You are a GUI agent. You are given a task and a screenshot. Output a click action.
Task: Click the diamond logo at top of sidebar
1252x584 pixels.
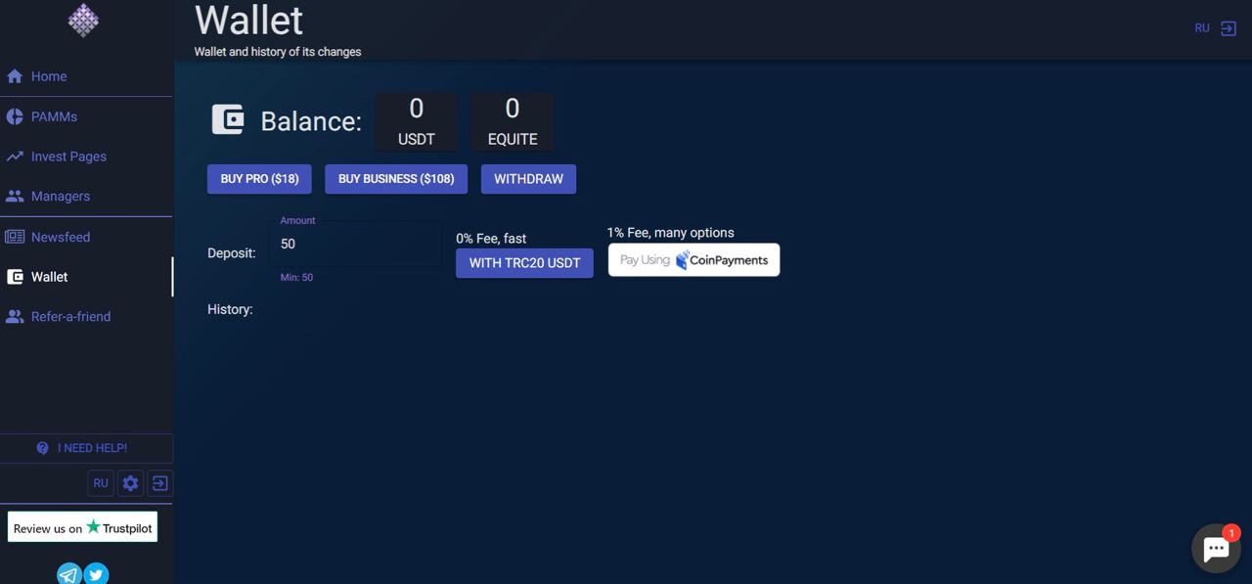83,21
